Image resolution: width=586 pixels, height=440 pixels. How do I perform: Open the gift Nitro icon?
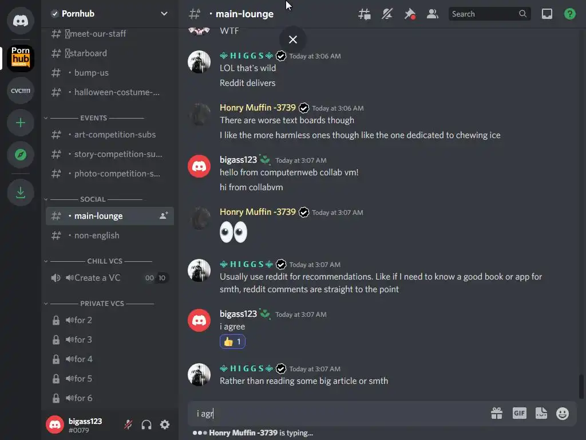[496, 414]
